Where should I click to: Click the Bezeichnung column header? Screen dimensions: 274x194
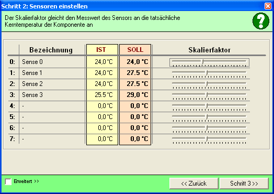51,50
